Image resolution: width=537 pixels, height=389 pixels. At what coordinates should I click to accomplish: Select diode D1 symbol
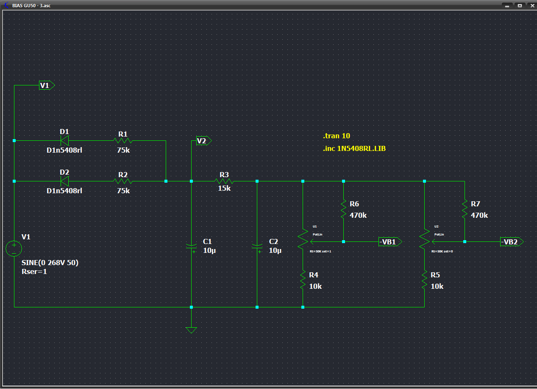64,140
